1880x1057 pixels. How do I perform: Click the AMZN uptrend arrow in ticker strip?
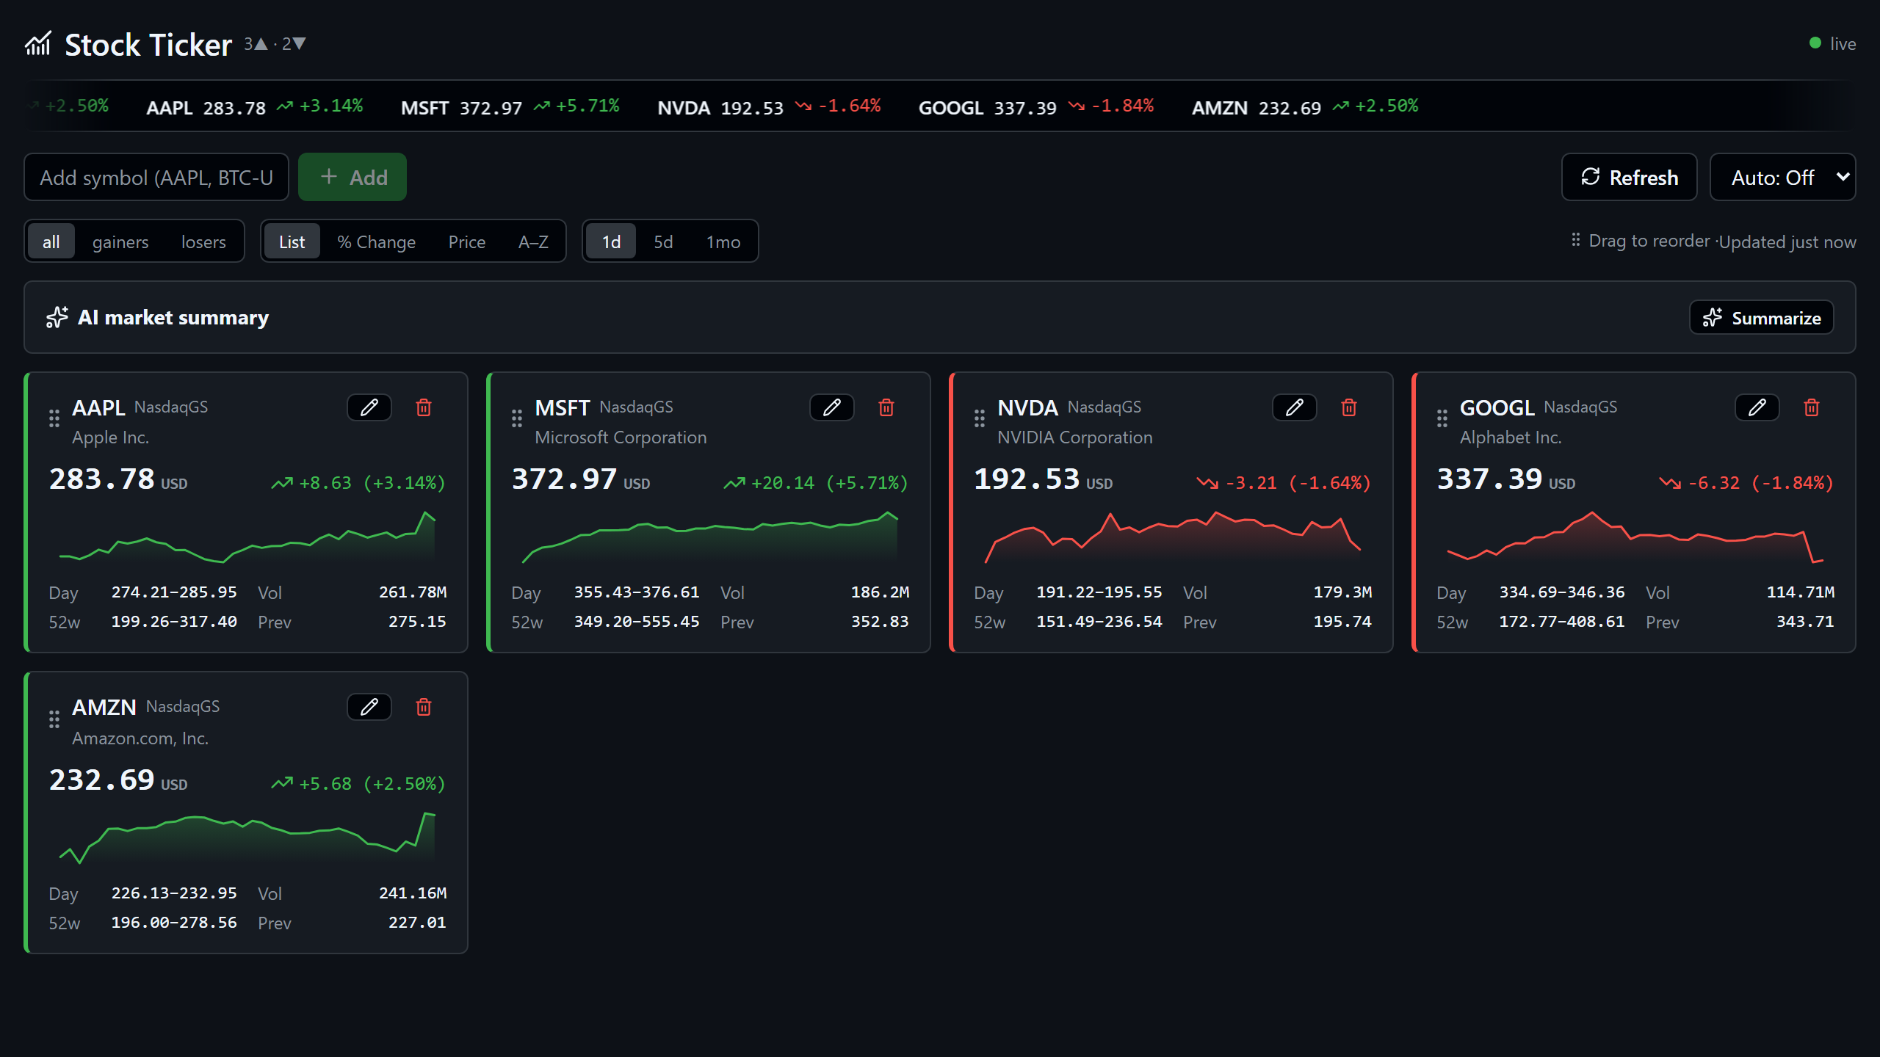coord(1341,106)
